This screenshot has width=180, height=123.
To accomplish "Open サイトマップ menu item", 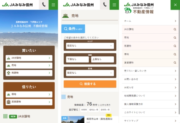I will tap(150, 120).
